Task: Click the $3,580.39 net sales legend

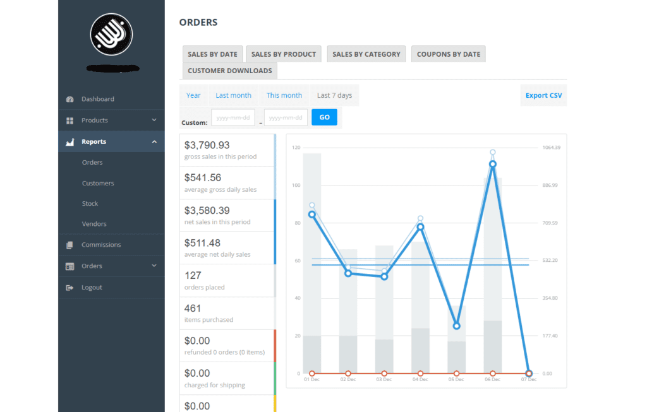Action: 227,216
